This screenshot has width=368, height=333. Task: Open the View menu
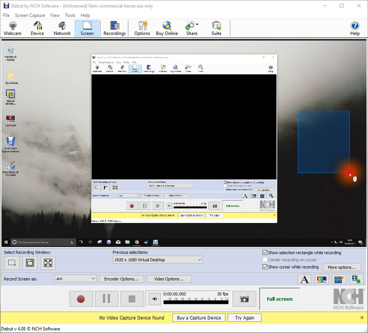click(55, 15)
